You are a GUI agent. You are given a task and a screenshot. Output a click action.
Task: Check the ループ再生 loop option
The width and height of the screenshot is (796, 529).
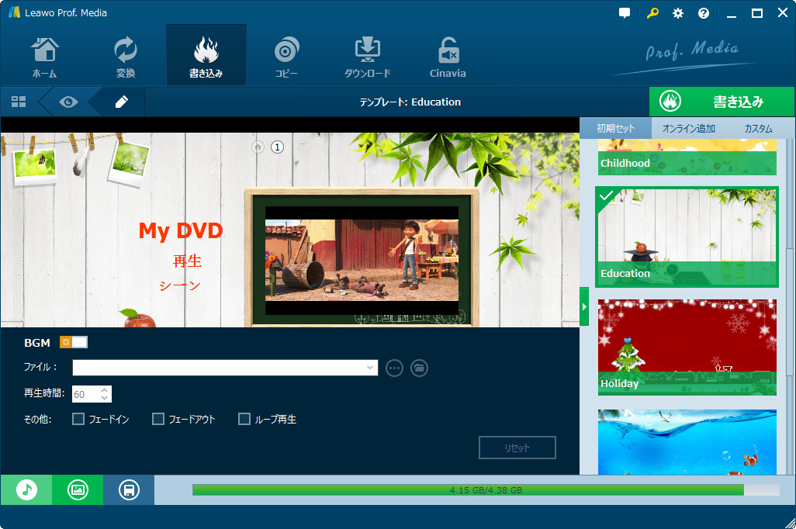pyautogui.click(x=244, y=420)
